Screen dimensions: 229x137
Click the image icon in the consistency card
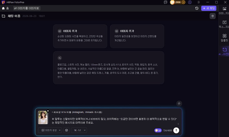117,31
